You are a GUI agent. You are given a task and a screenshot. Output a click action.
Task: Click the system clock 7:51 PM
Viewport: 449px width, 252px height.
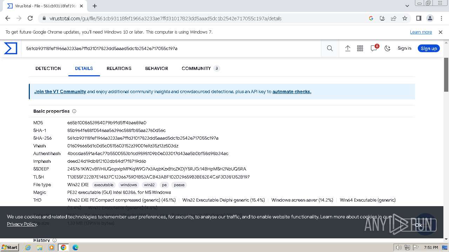tap(431, 247)
